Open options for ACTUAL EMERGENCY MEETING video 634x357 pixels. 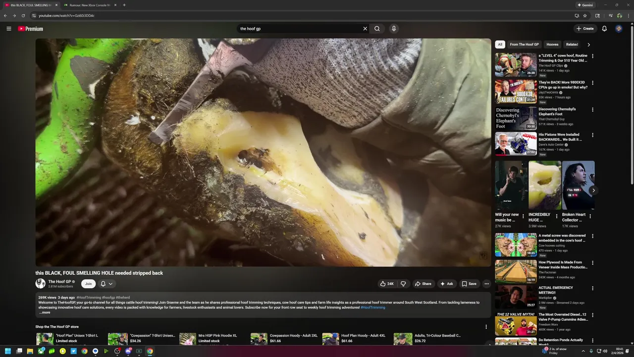click(x=592, y=288)
